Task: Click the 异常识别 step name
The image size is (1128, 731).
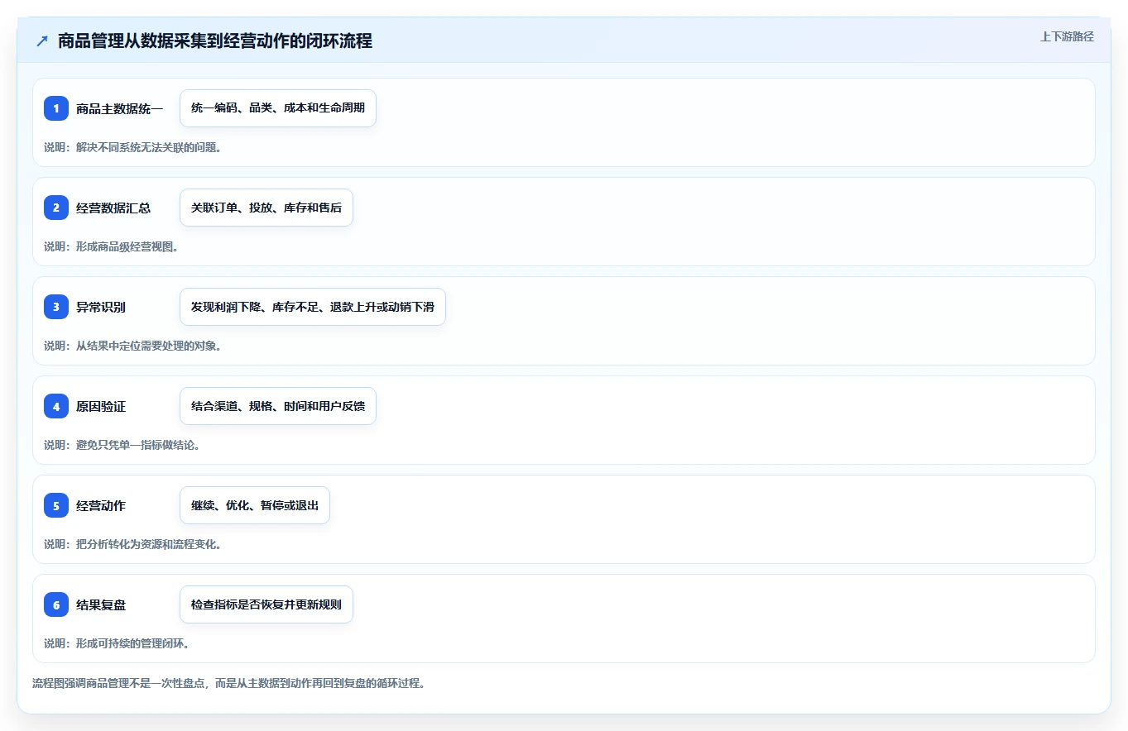Action: coord(101,307)
